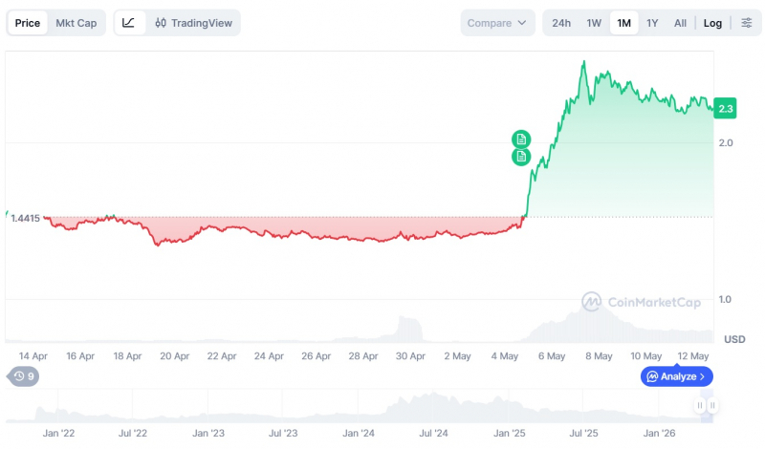Open TradingView candlestick chart
The width and height of the screenshot is (765, 449).
tap(193, 23)
